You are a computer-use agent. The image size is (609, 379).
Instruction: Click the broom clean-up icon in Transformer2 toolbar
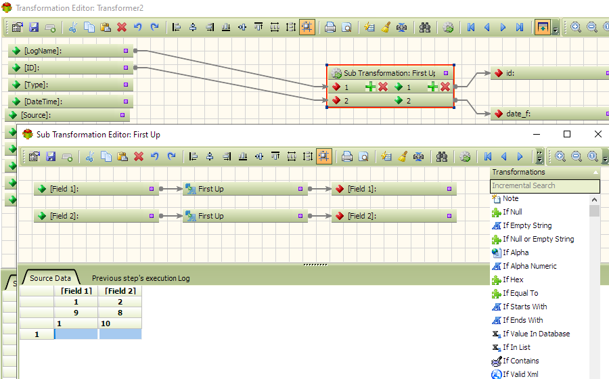(x=385, y=27)
